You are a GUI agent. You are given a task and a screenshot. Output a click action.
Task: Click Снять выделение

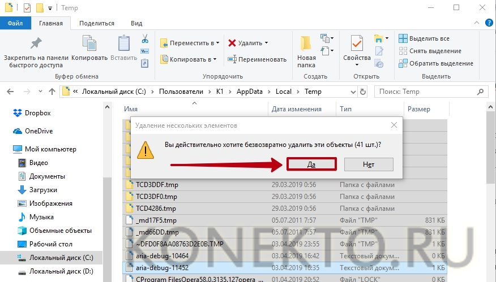[430, 51]
